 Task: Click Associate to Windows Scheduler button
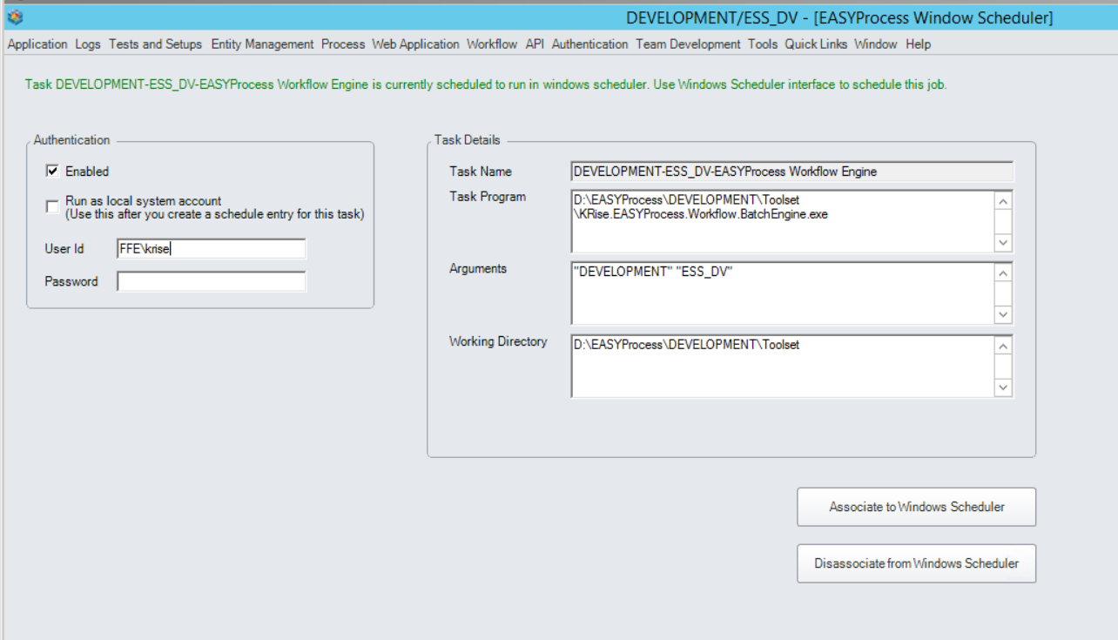click(916, 507)
